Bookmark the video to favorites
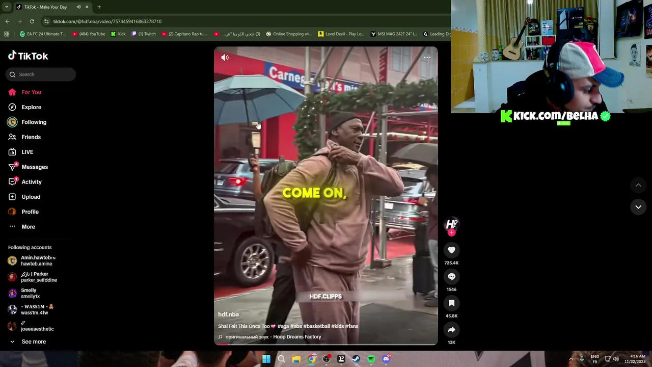Screen dimensions: 652x367 [451, 303]
